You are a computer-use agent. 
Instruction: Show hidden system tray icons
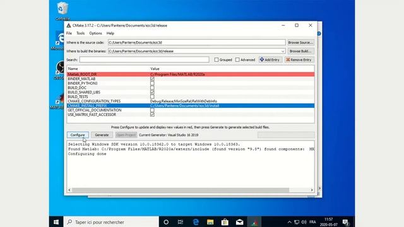pos(289,222)
